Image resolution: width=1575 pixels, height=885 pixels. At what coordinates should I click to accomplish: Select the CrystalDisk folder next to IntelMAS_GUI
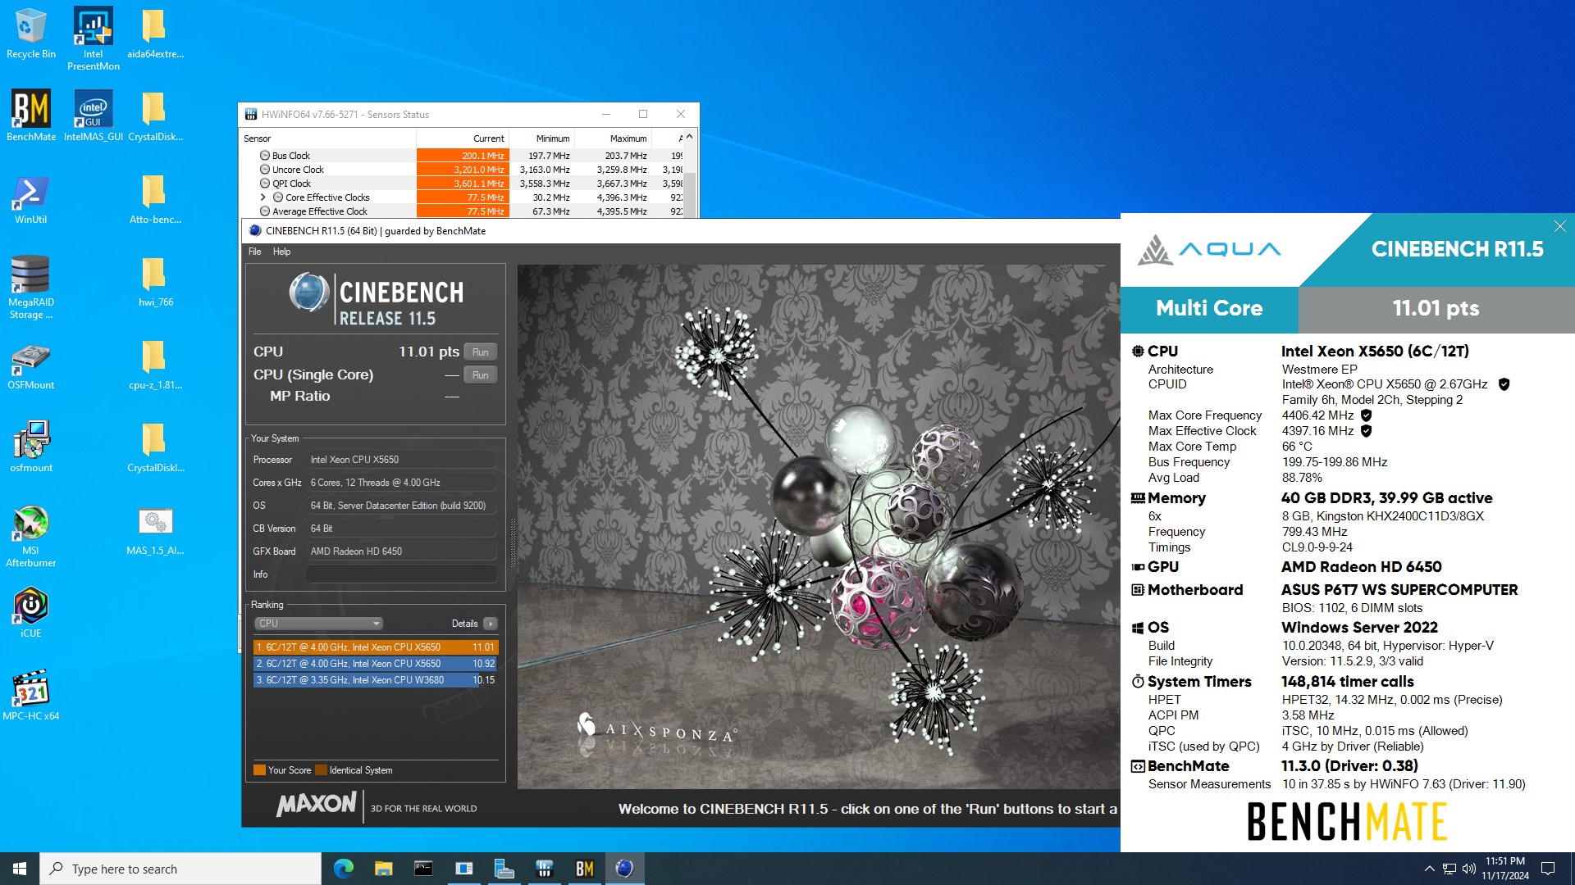(x=154, y=116)
